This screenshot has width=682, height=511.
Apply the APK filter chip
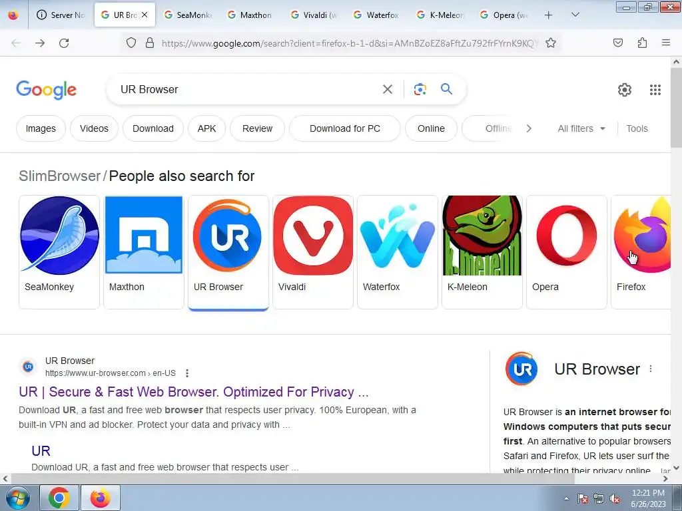pyautogui.click(x=206, y=128)
